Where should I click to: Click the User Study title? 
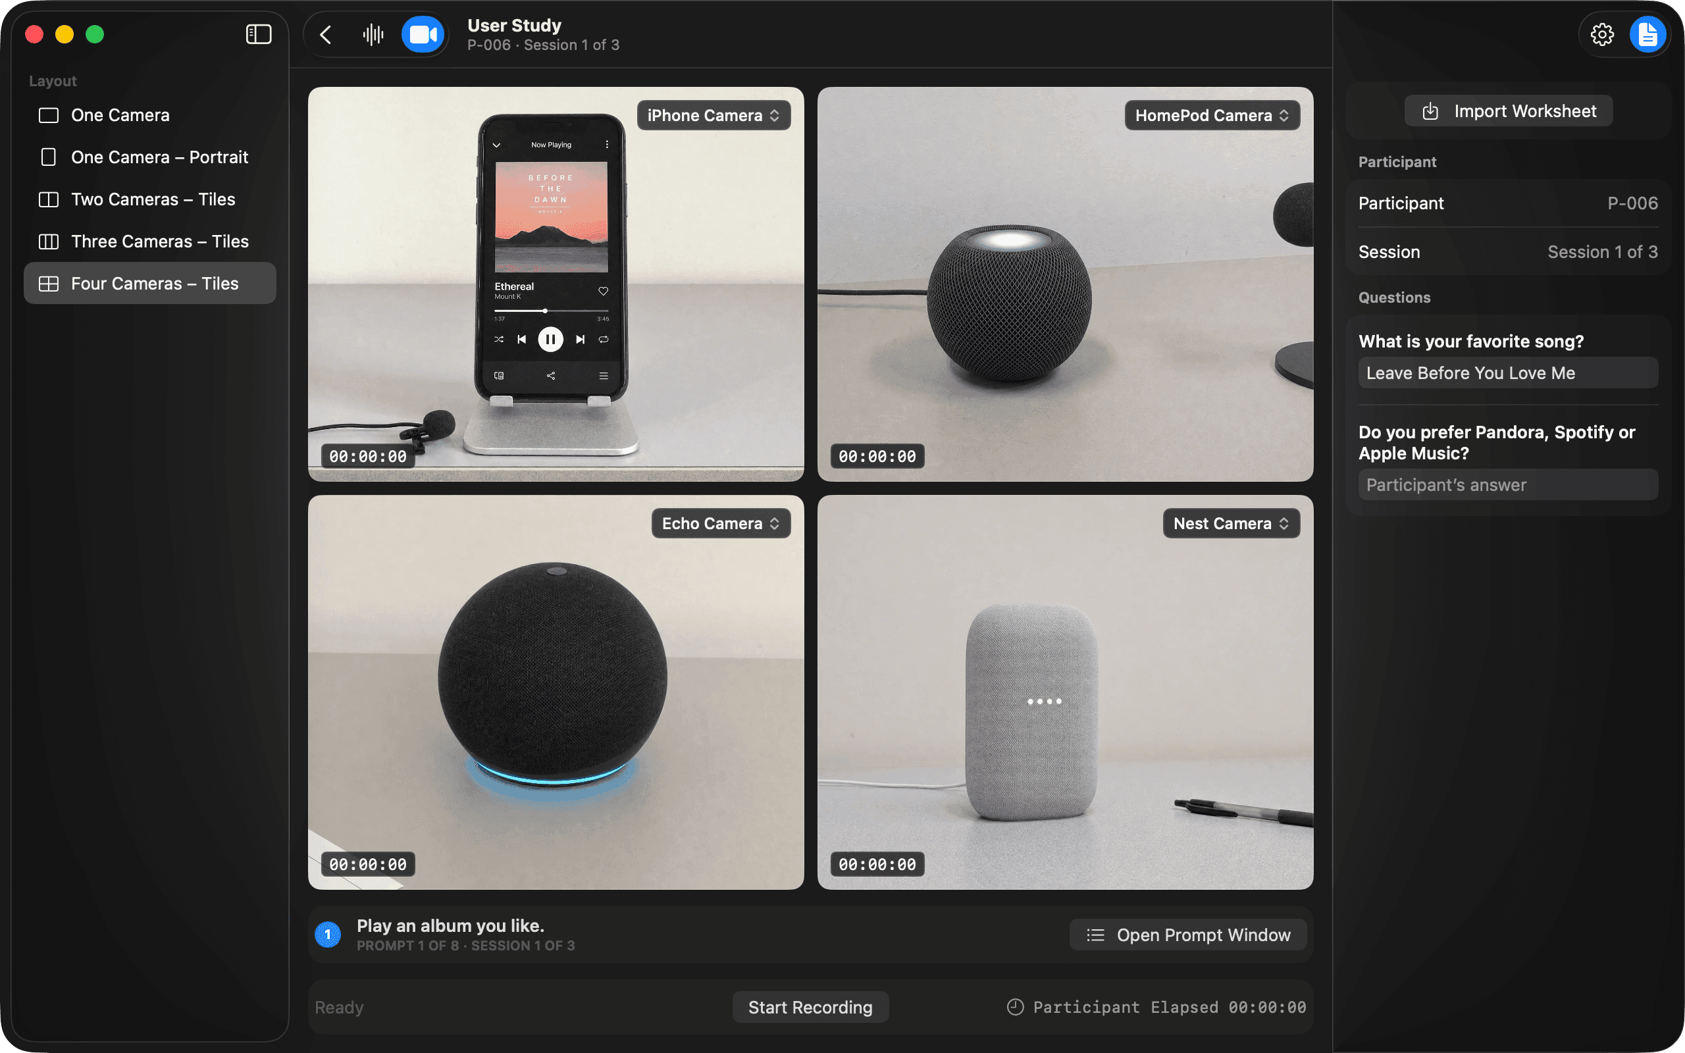click(515, 25)
